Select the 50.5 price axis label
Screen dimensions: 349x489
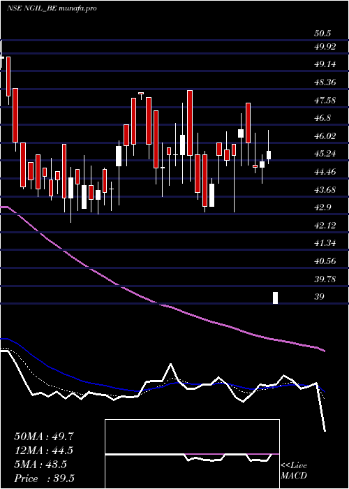[322, 34]
